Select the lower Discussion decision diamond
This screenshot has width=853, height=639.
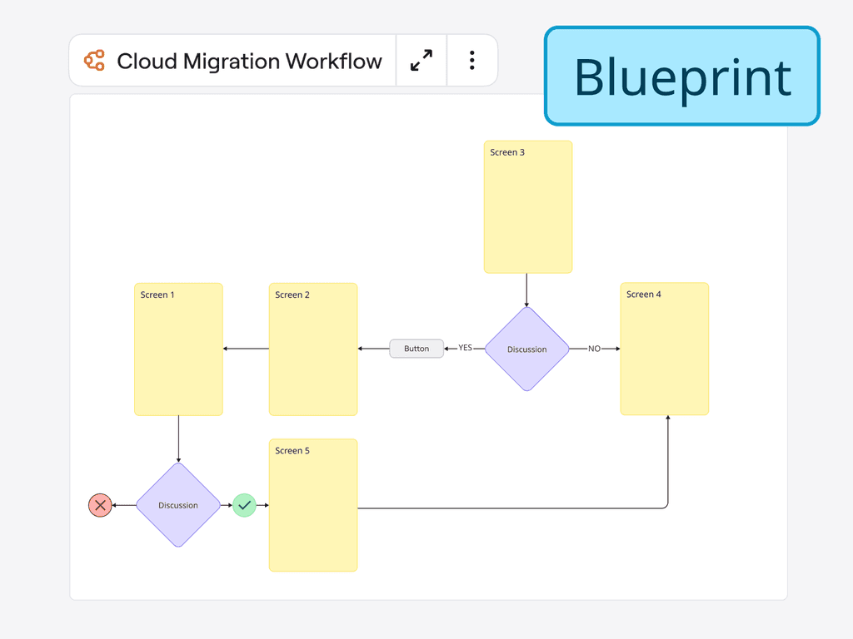point(178,505)
